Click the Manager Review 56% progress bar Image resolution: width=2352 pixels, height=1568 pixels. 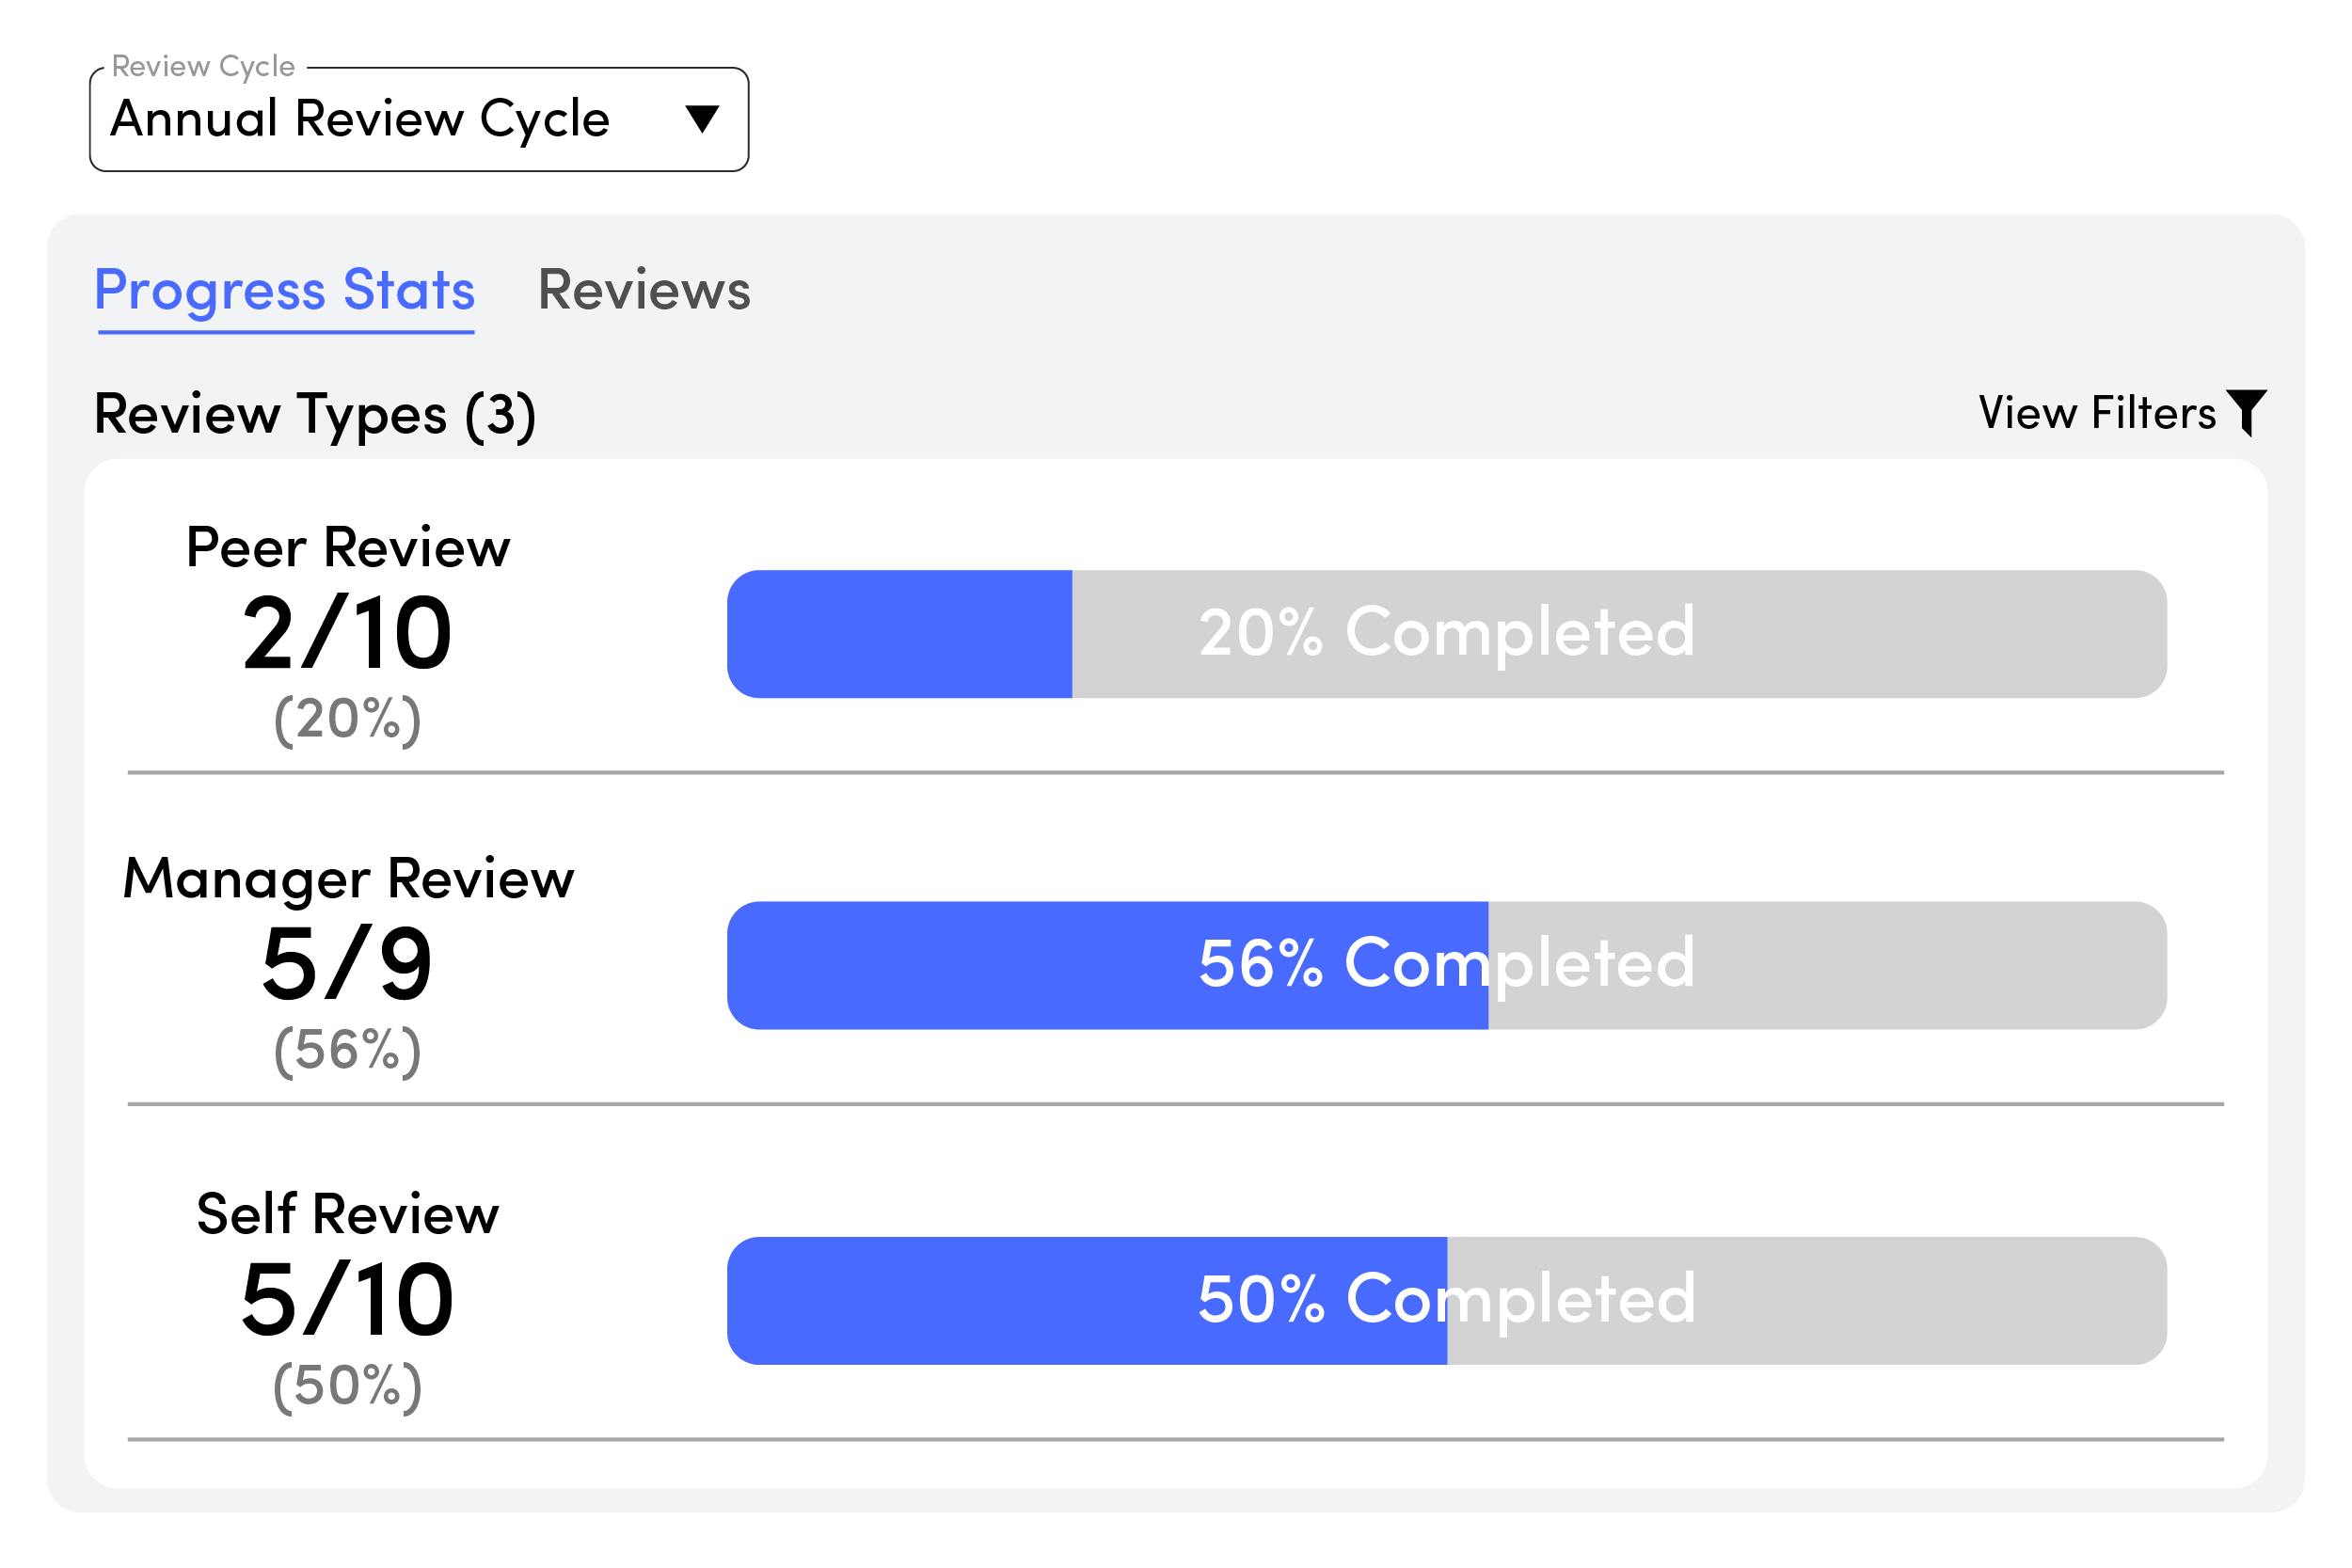point(1447,965)
